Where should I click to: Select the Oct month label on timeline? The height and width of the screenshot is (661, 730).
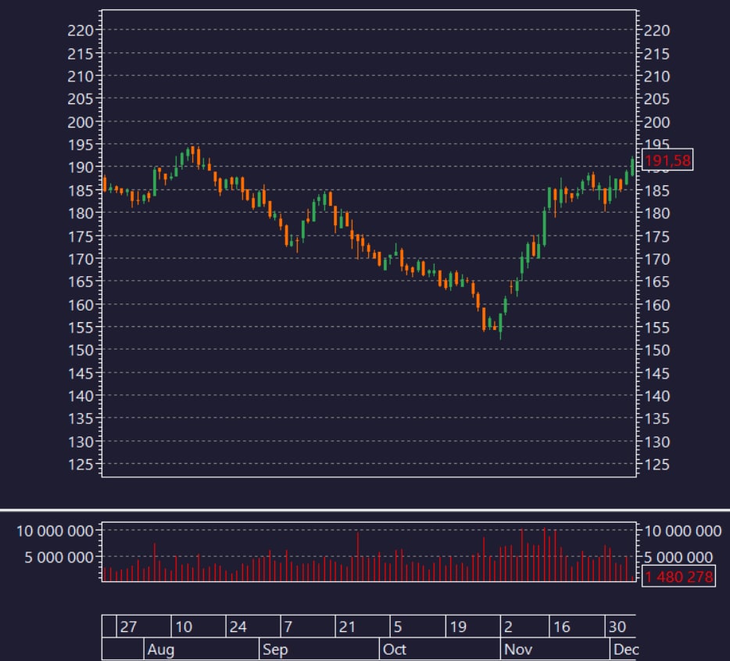point(395,649)
